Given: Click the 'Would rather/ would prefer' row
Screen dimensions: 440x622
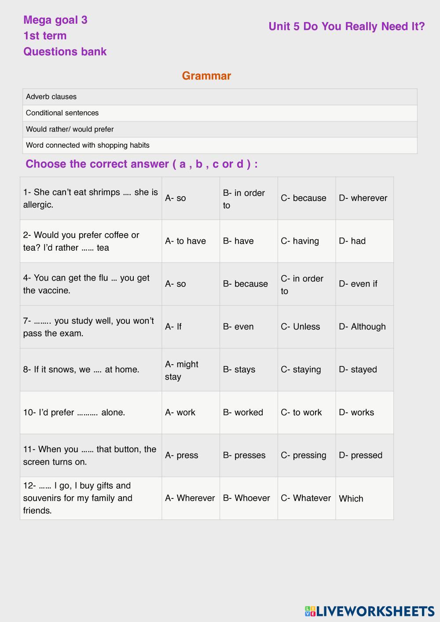Looking at the screenshot, I should (x=70, y=129).
